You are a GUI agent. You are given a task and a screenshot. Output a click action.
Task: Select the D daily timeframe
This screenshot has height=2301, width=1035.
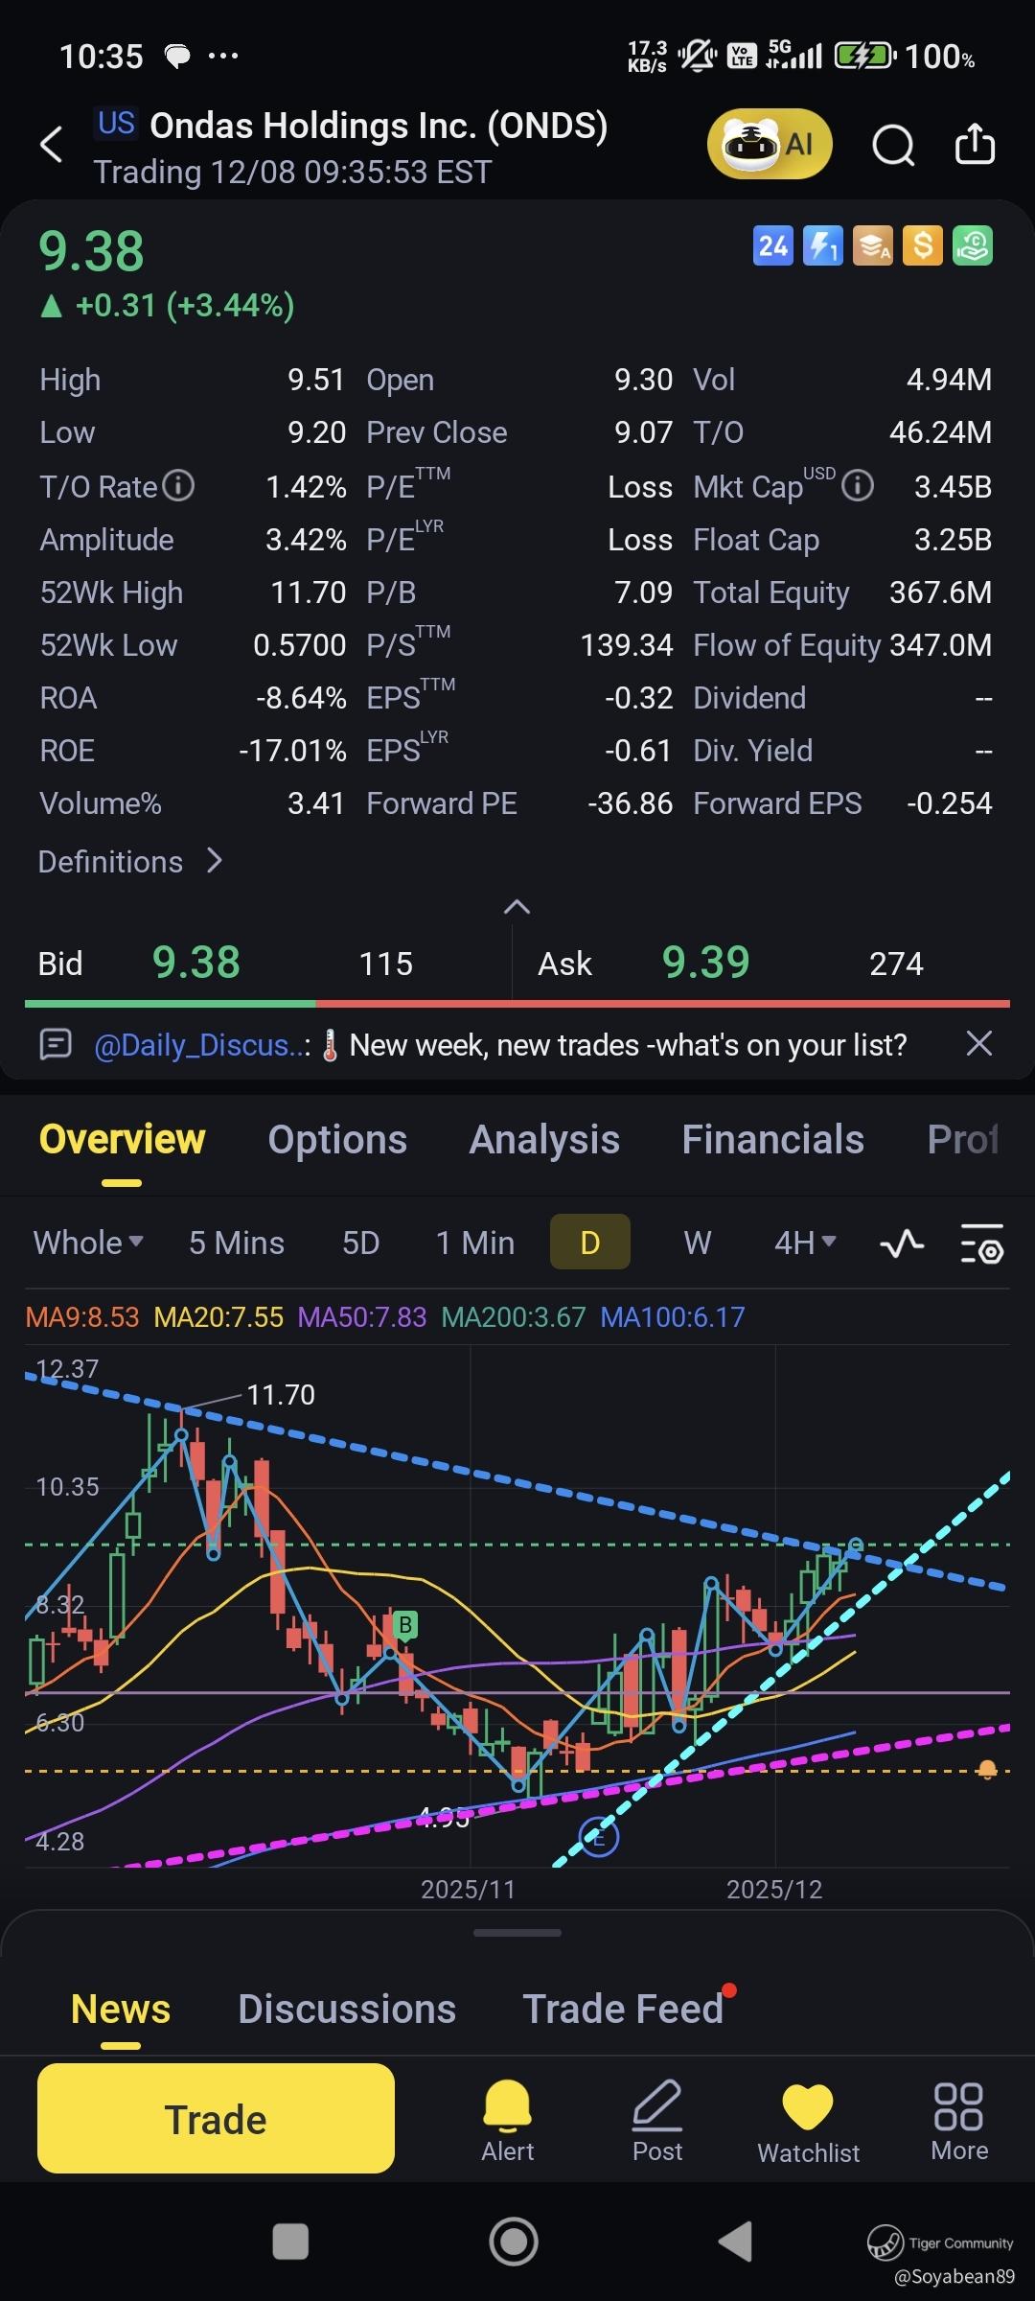(x=590, y=1243)
